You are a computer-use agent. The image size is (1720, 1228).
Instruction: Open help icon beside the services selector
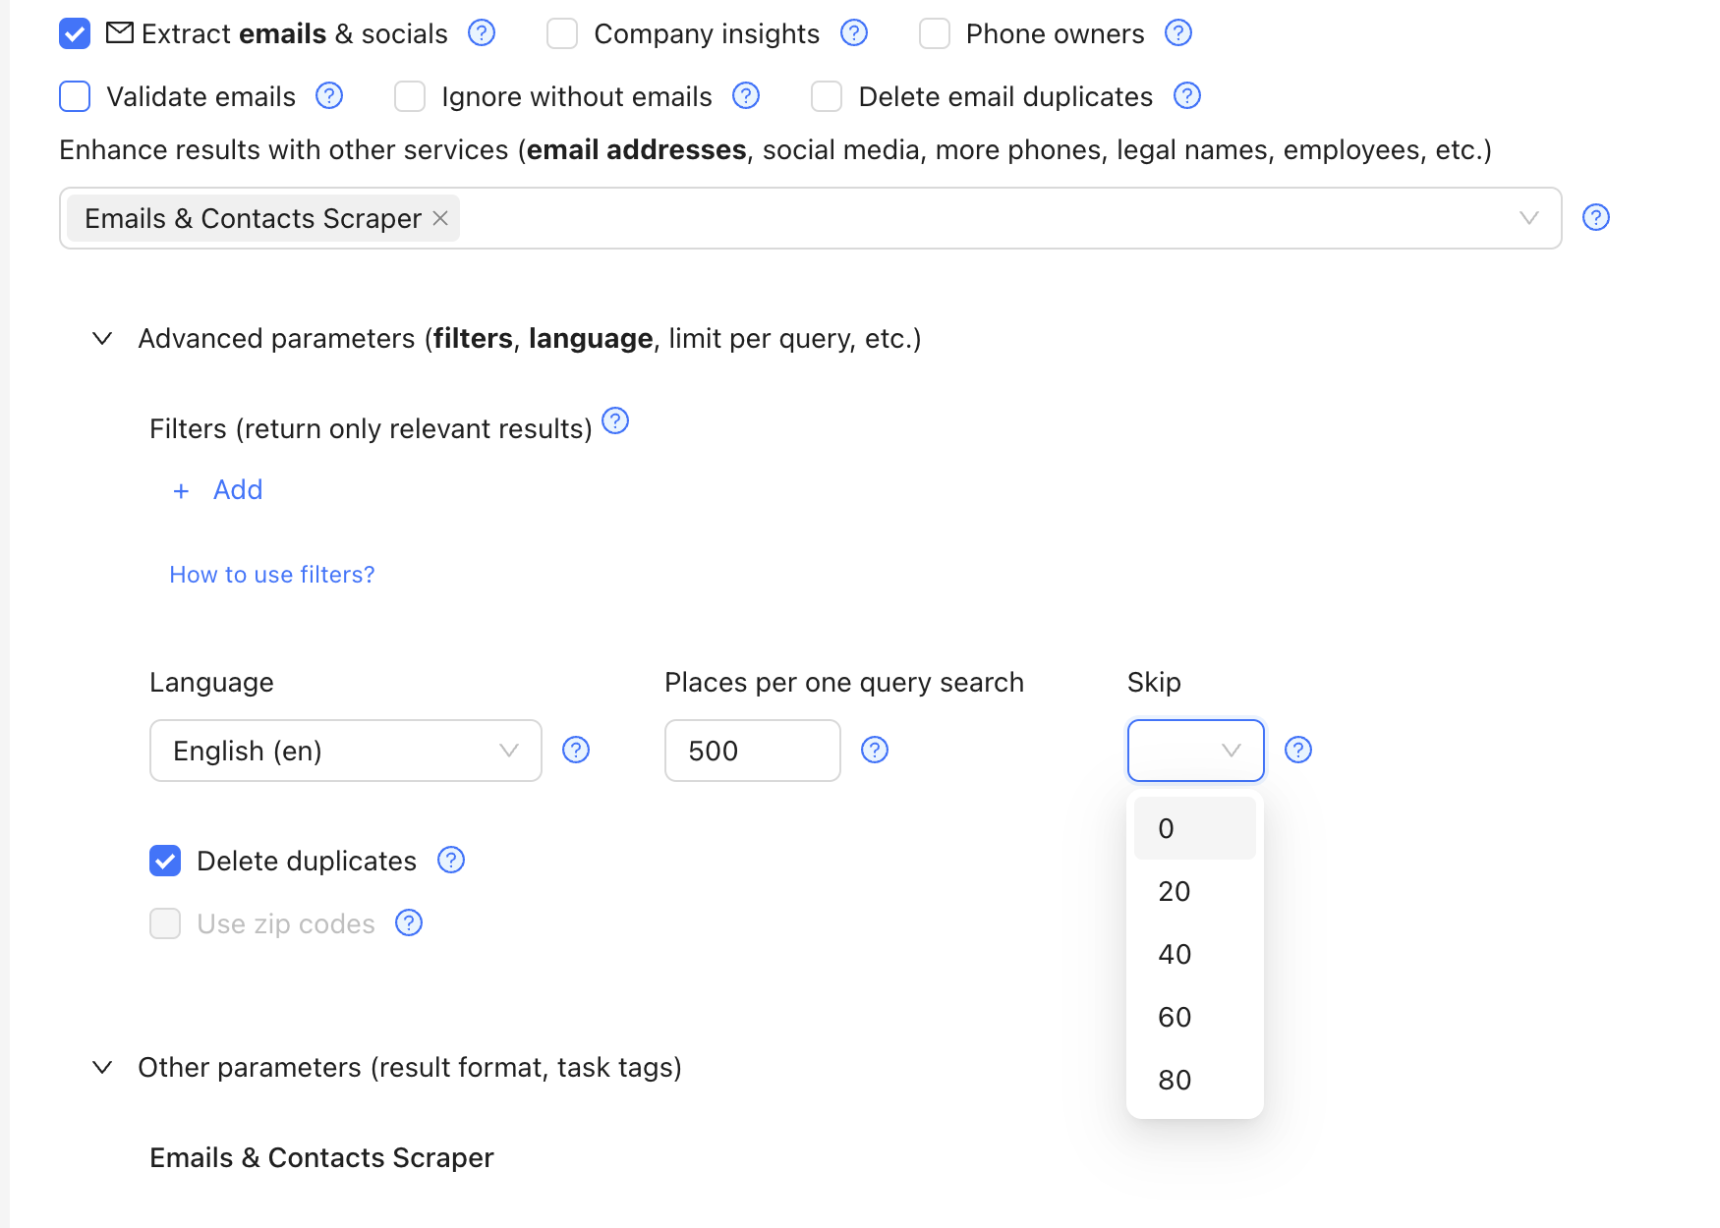[x=1596, y=218]
